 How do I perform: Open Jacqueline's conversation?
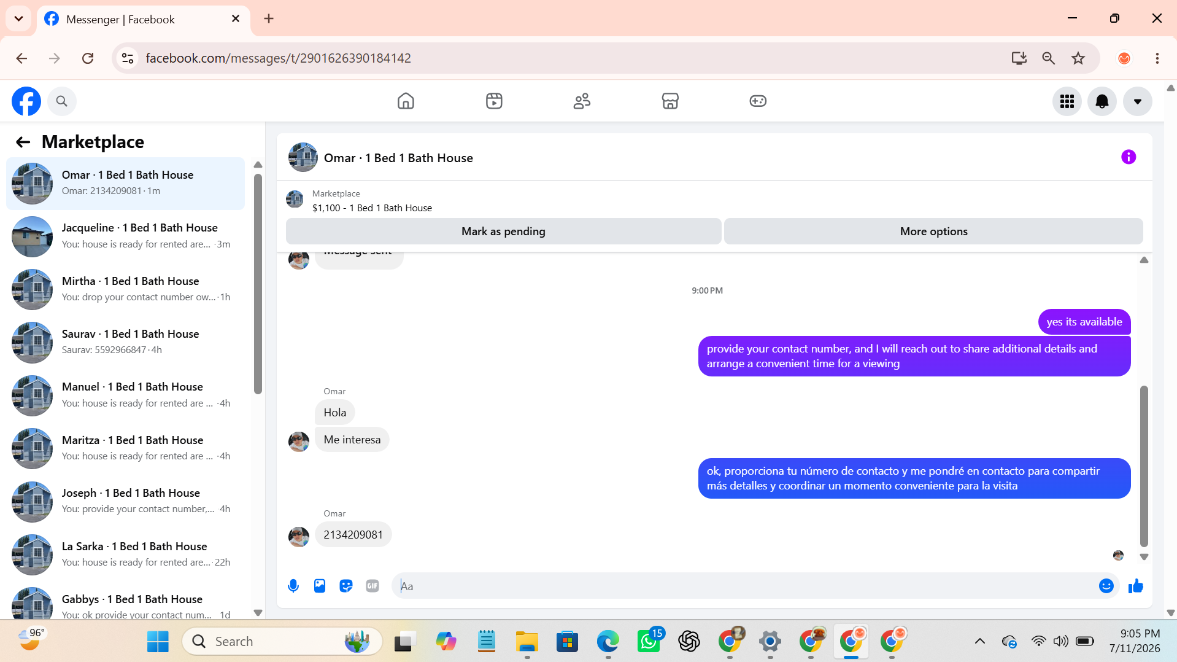(126, 236)
